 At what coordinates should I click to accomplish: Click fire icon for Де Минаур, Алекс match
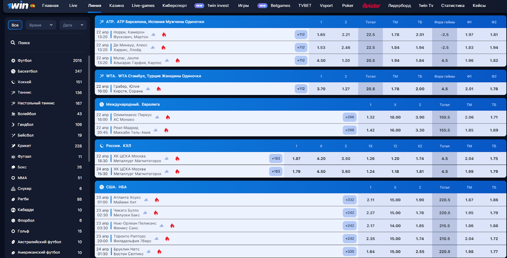pos(164,47)
